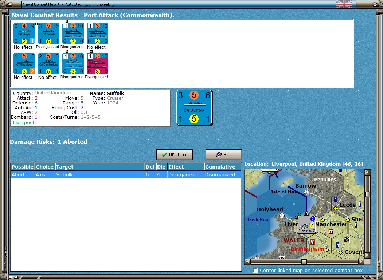Click the top-row convoy counter marked No effect
The height and width of the screenshot is (280, 383).
(x=97, y=33)
